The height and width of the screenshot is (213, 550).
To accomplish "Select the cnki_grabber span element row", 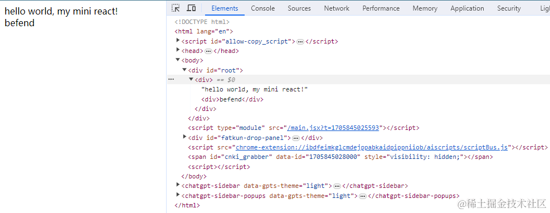I will (340, 157).
